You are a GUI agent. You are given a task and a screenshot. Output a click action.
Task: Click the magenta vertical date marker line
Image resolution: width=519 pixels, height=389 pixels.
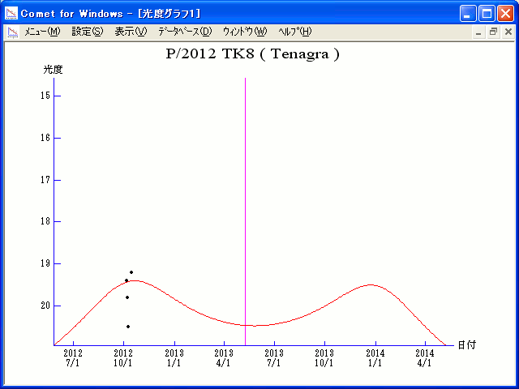(x=245, y=212)
